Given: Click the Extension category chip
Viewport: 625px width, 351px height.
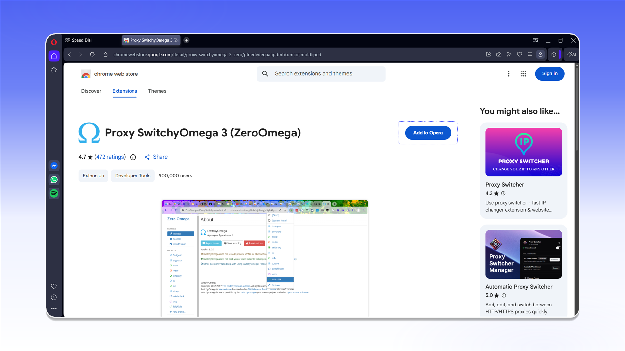Looking at the screenshot, I should 93,176.
